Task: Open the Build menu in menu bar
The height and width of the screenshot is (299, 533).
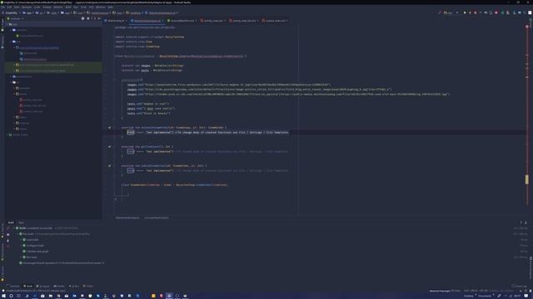Action: click(68, 7)
